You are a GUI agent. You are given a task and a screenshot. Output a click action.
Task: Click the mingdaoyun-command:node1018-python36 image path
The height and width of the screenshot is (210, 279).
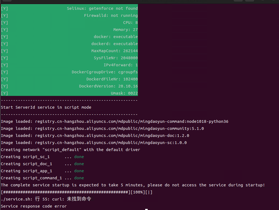(132, 121)
